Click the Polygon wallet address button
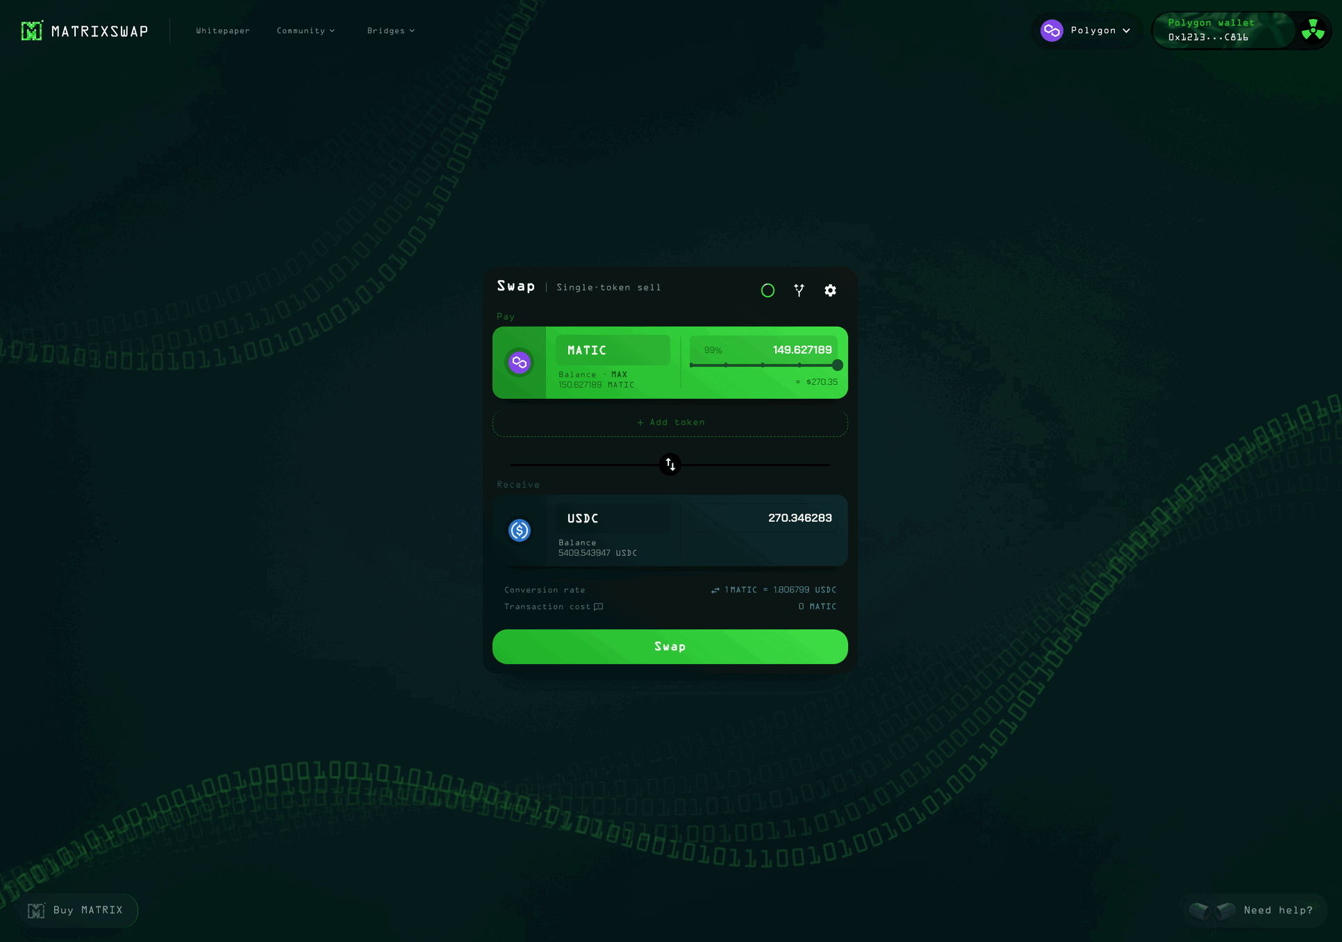Viewport: 1342px width, 942px height. (x=1224, y=31)
